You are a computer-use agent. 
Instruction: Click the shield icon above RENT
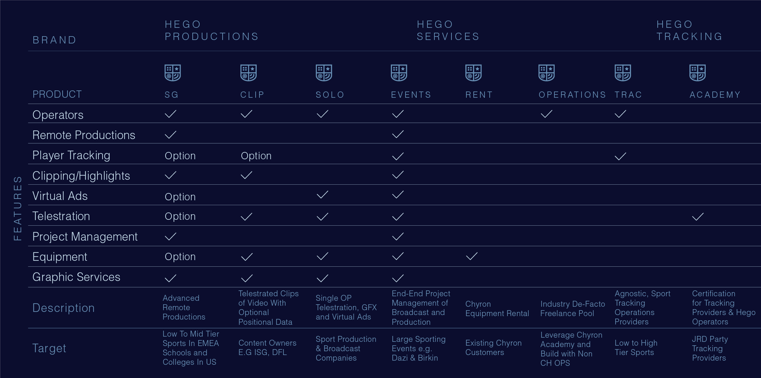(x=473, y=73)
